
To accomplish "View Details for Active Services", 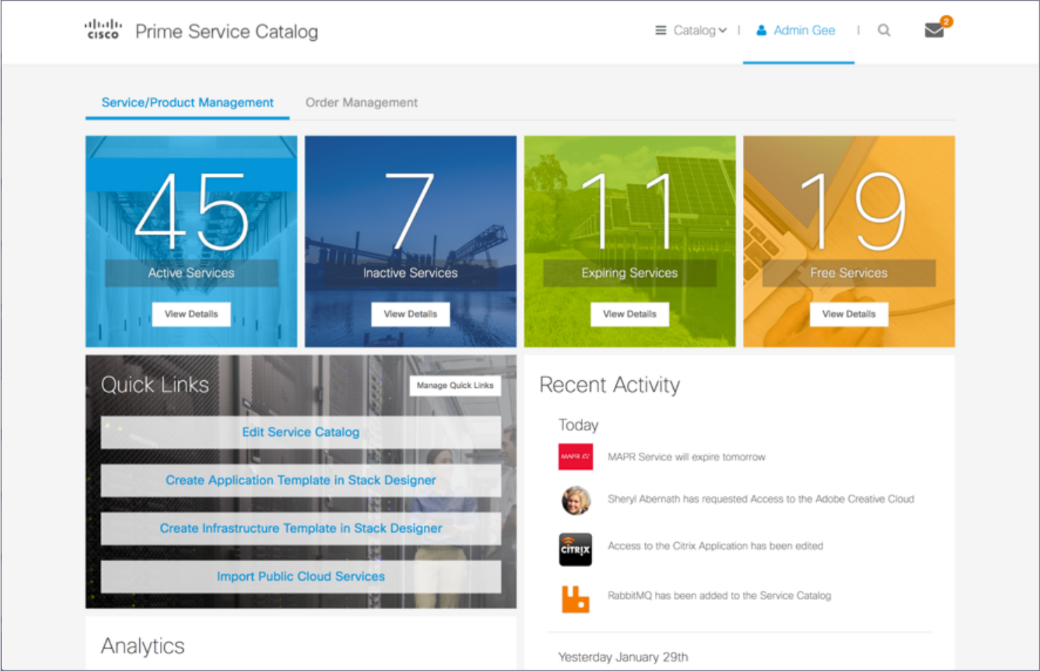I will pos(191,314).
